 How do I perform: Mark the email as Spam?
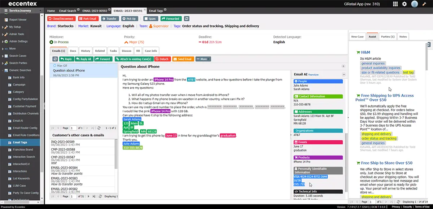151,19
